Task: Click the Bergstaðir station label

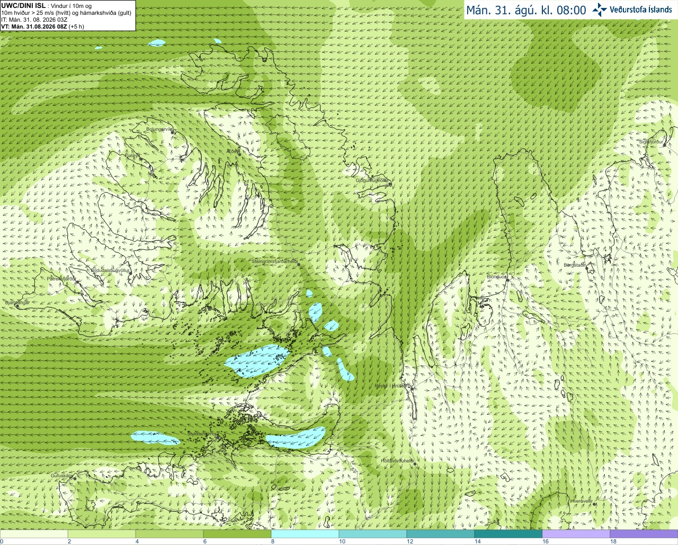Action: click(x=575, y=265)
